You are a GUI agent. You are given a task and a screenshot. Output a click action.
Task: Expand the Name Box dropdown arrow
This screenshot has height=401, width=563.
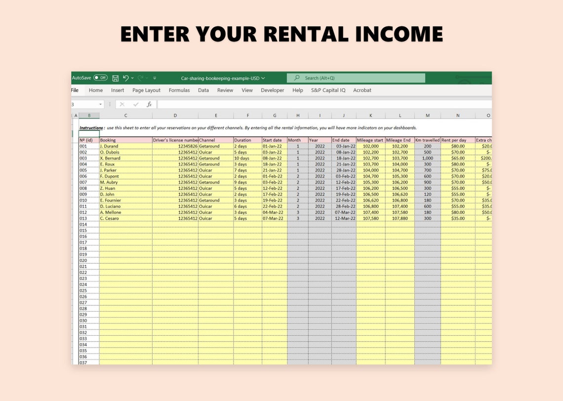pyautogui.click(x=101, y=104)
